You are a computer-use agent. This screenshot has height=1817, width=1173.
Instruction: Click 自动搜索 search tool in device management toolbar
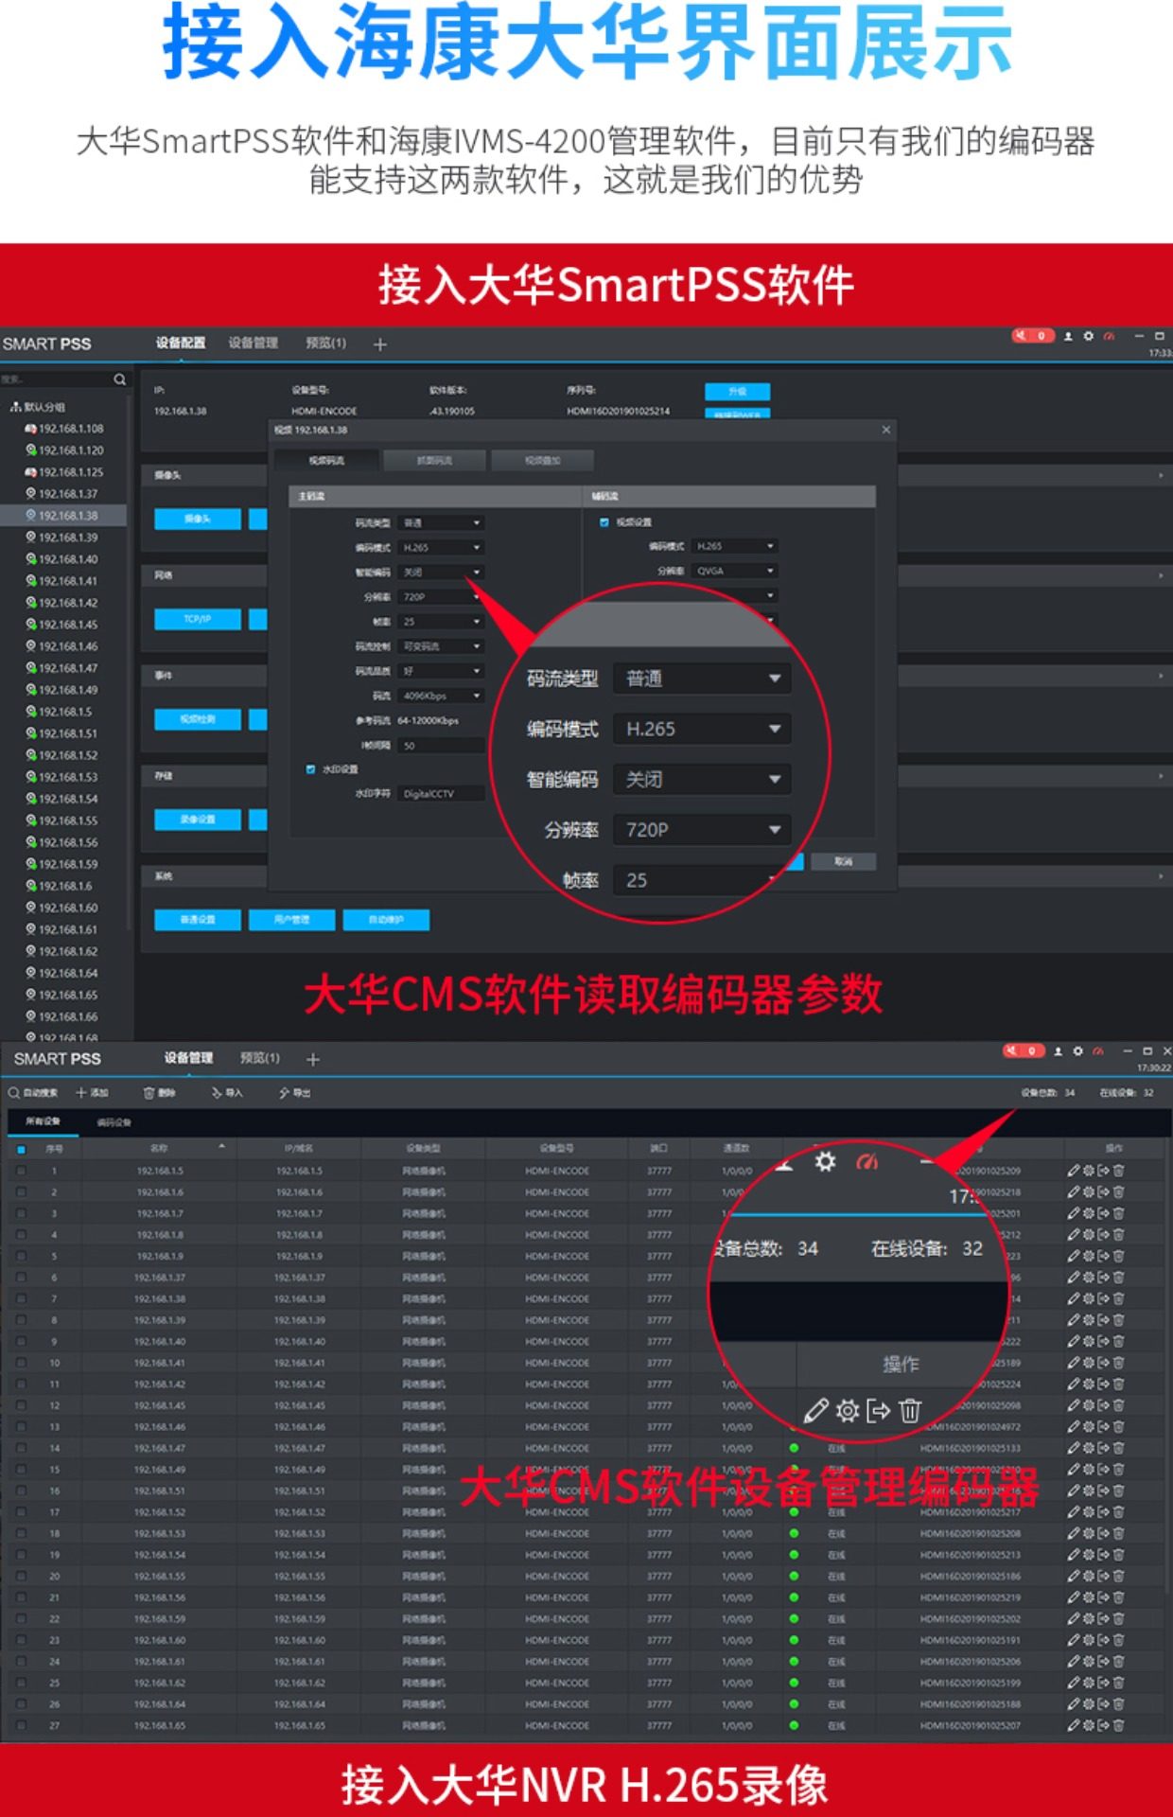click(33, 1093)
